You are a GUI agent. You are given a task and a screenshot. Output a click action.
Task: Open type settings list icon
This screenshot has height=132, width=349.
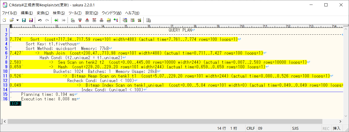pyautogui.click(x=125, y=20)
